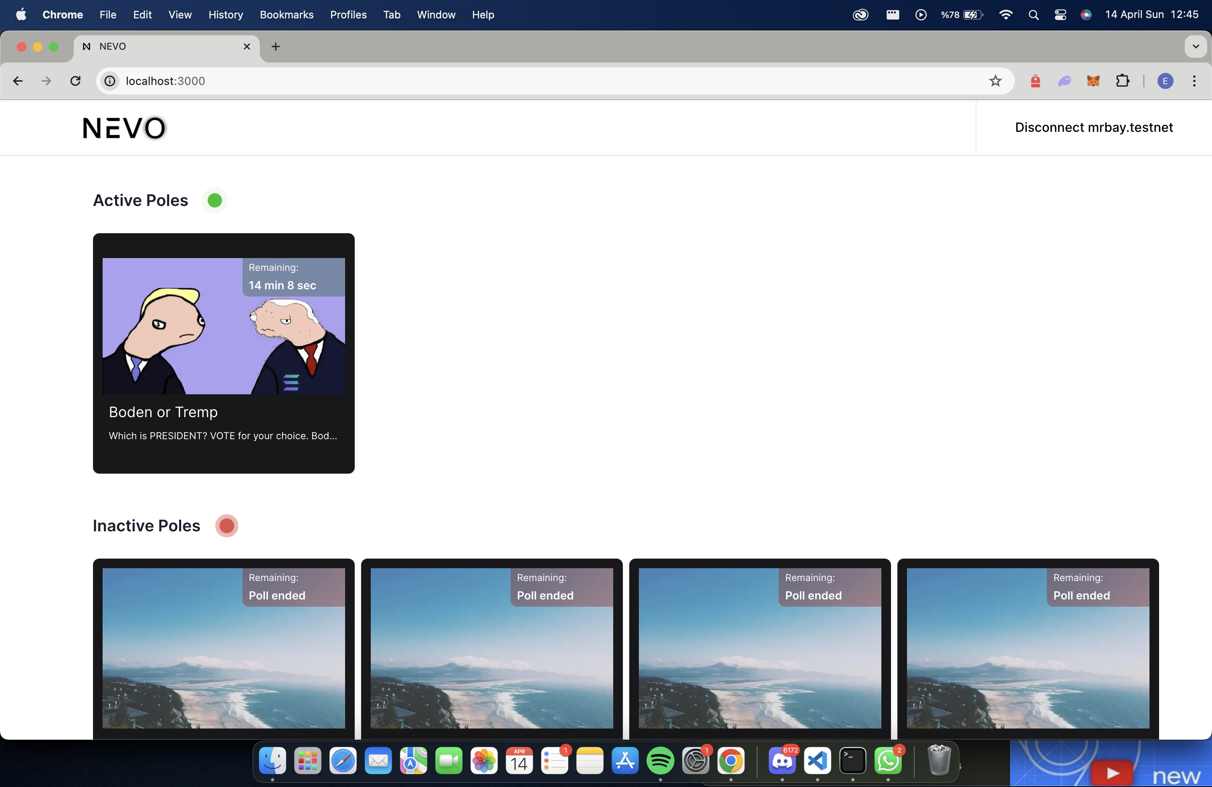Click the green Active Poles status dot
The image size is (1212, 787).
tap(215, 201)
